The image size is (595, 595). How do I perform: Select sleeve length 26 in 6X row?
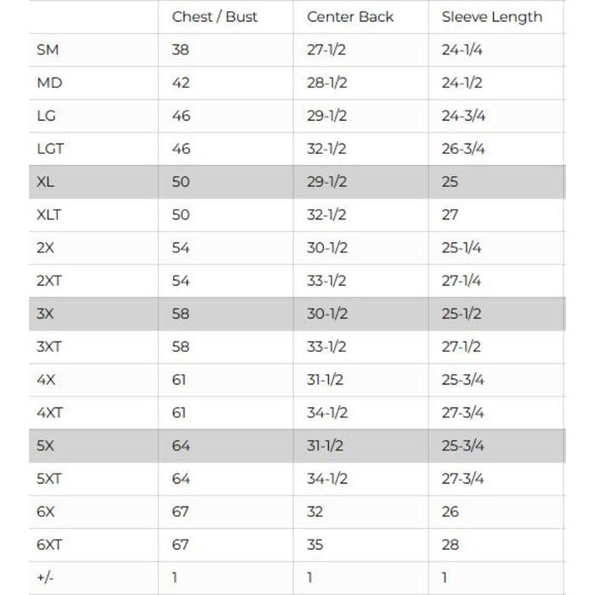click(450, 512)
